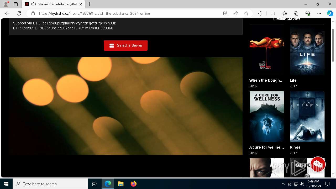The height and width of the screenshot is (189, 336).
Task: Click the taskbar search box
Action: 50,184
